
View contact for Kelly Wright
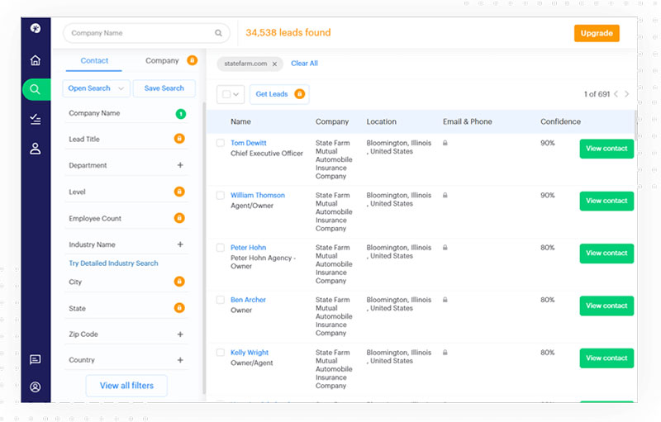(606, 358)
